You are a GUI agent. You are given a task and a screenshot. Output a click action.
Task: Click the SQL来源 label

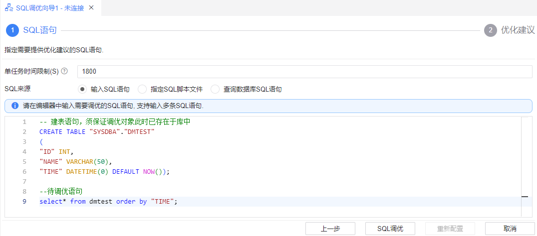point(17,89)
